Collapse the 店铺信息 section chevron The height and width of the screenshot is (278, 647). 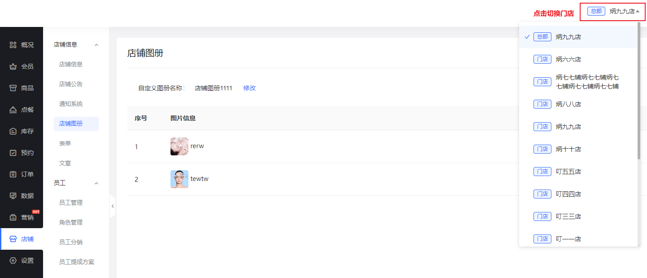tap(96, 45)
